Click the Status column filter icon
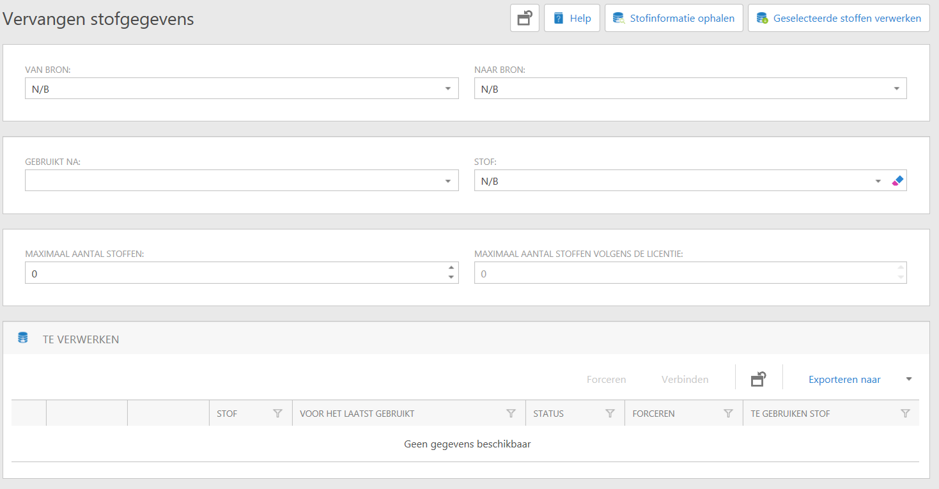 click(610, 414)
